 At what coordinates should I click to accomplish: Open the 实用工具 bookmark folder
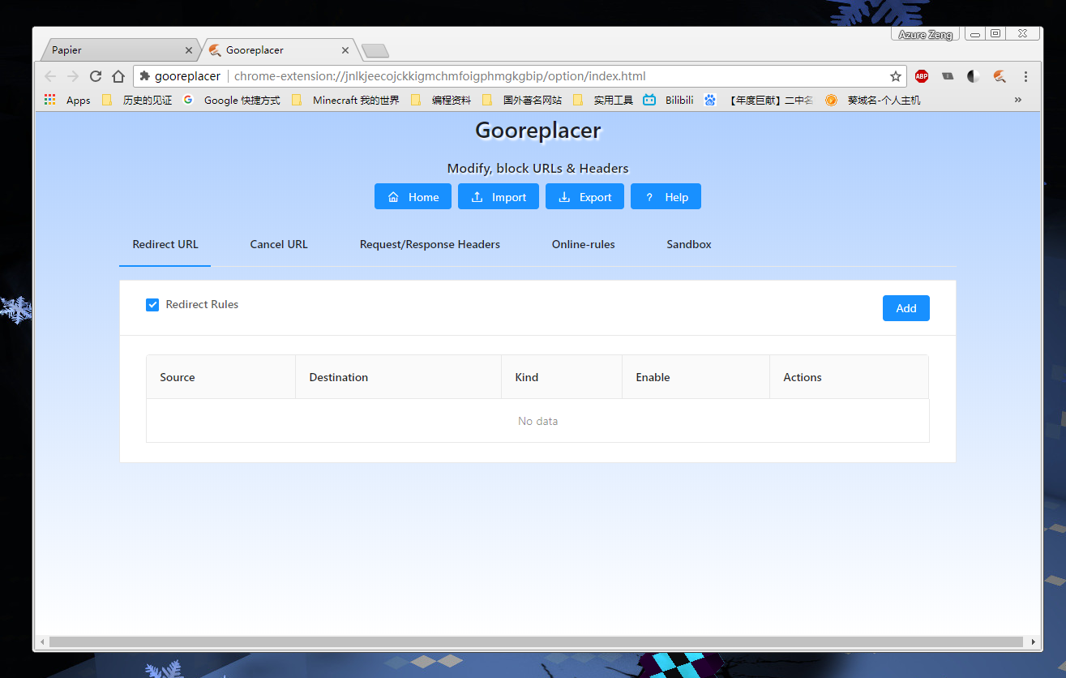603,101
